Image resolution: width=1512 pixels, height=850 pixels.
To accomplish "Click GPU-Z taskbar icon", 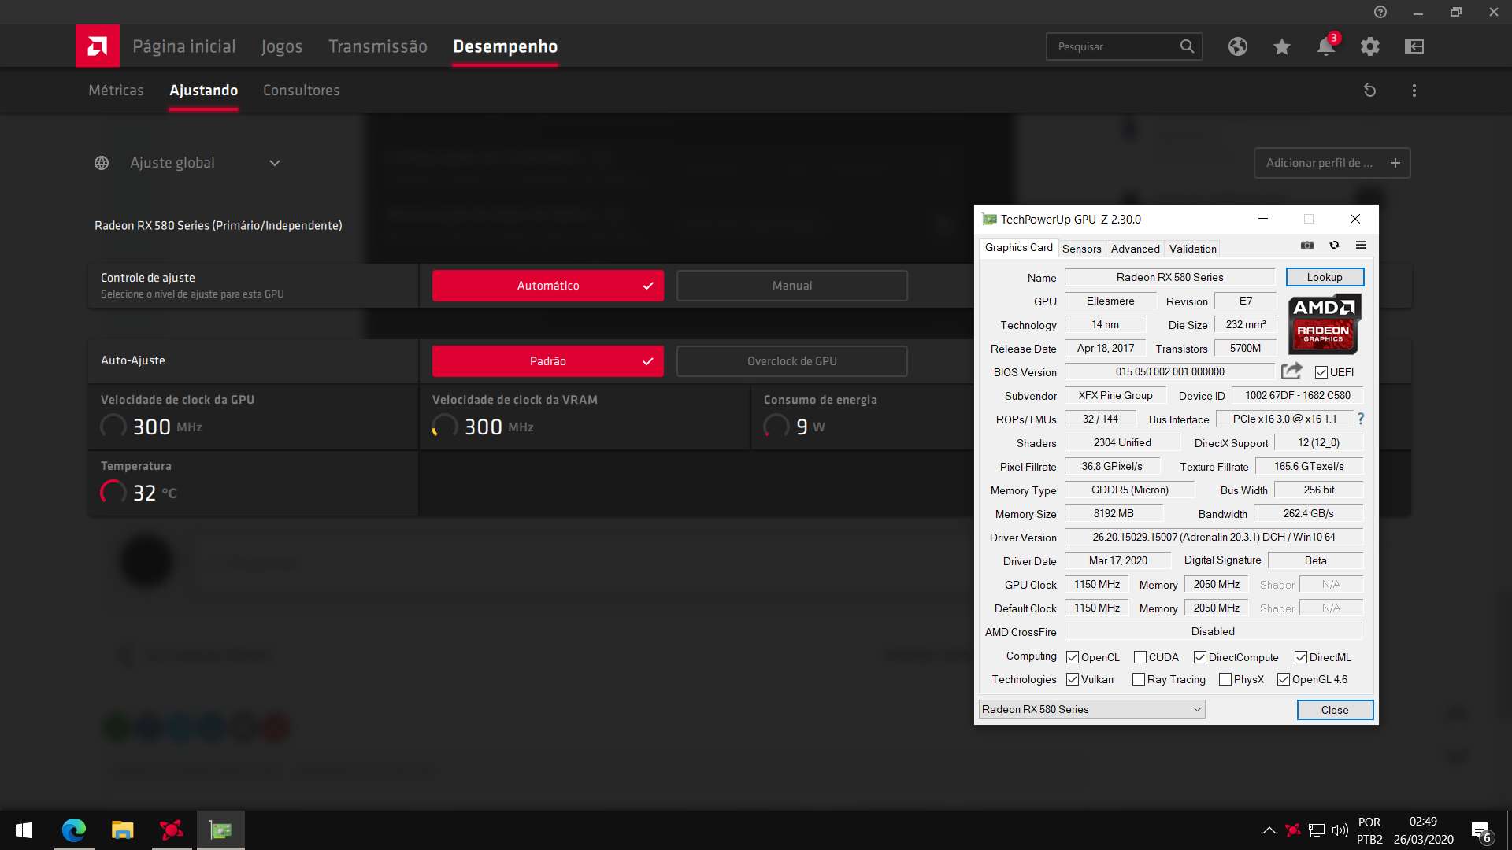I will pyautogui.click(x=220, y=830).
